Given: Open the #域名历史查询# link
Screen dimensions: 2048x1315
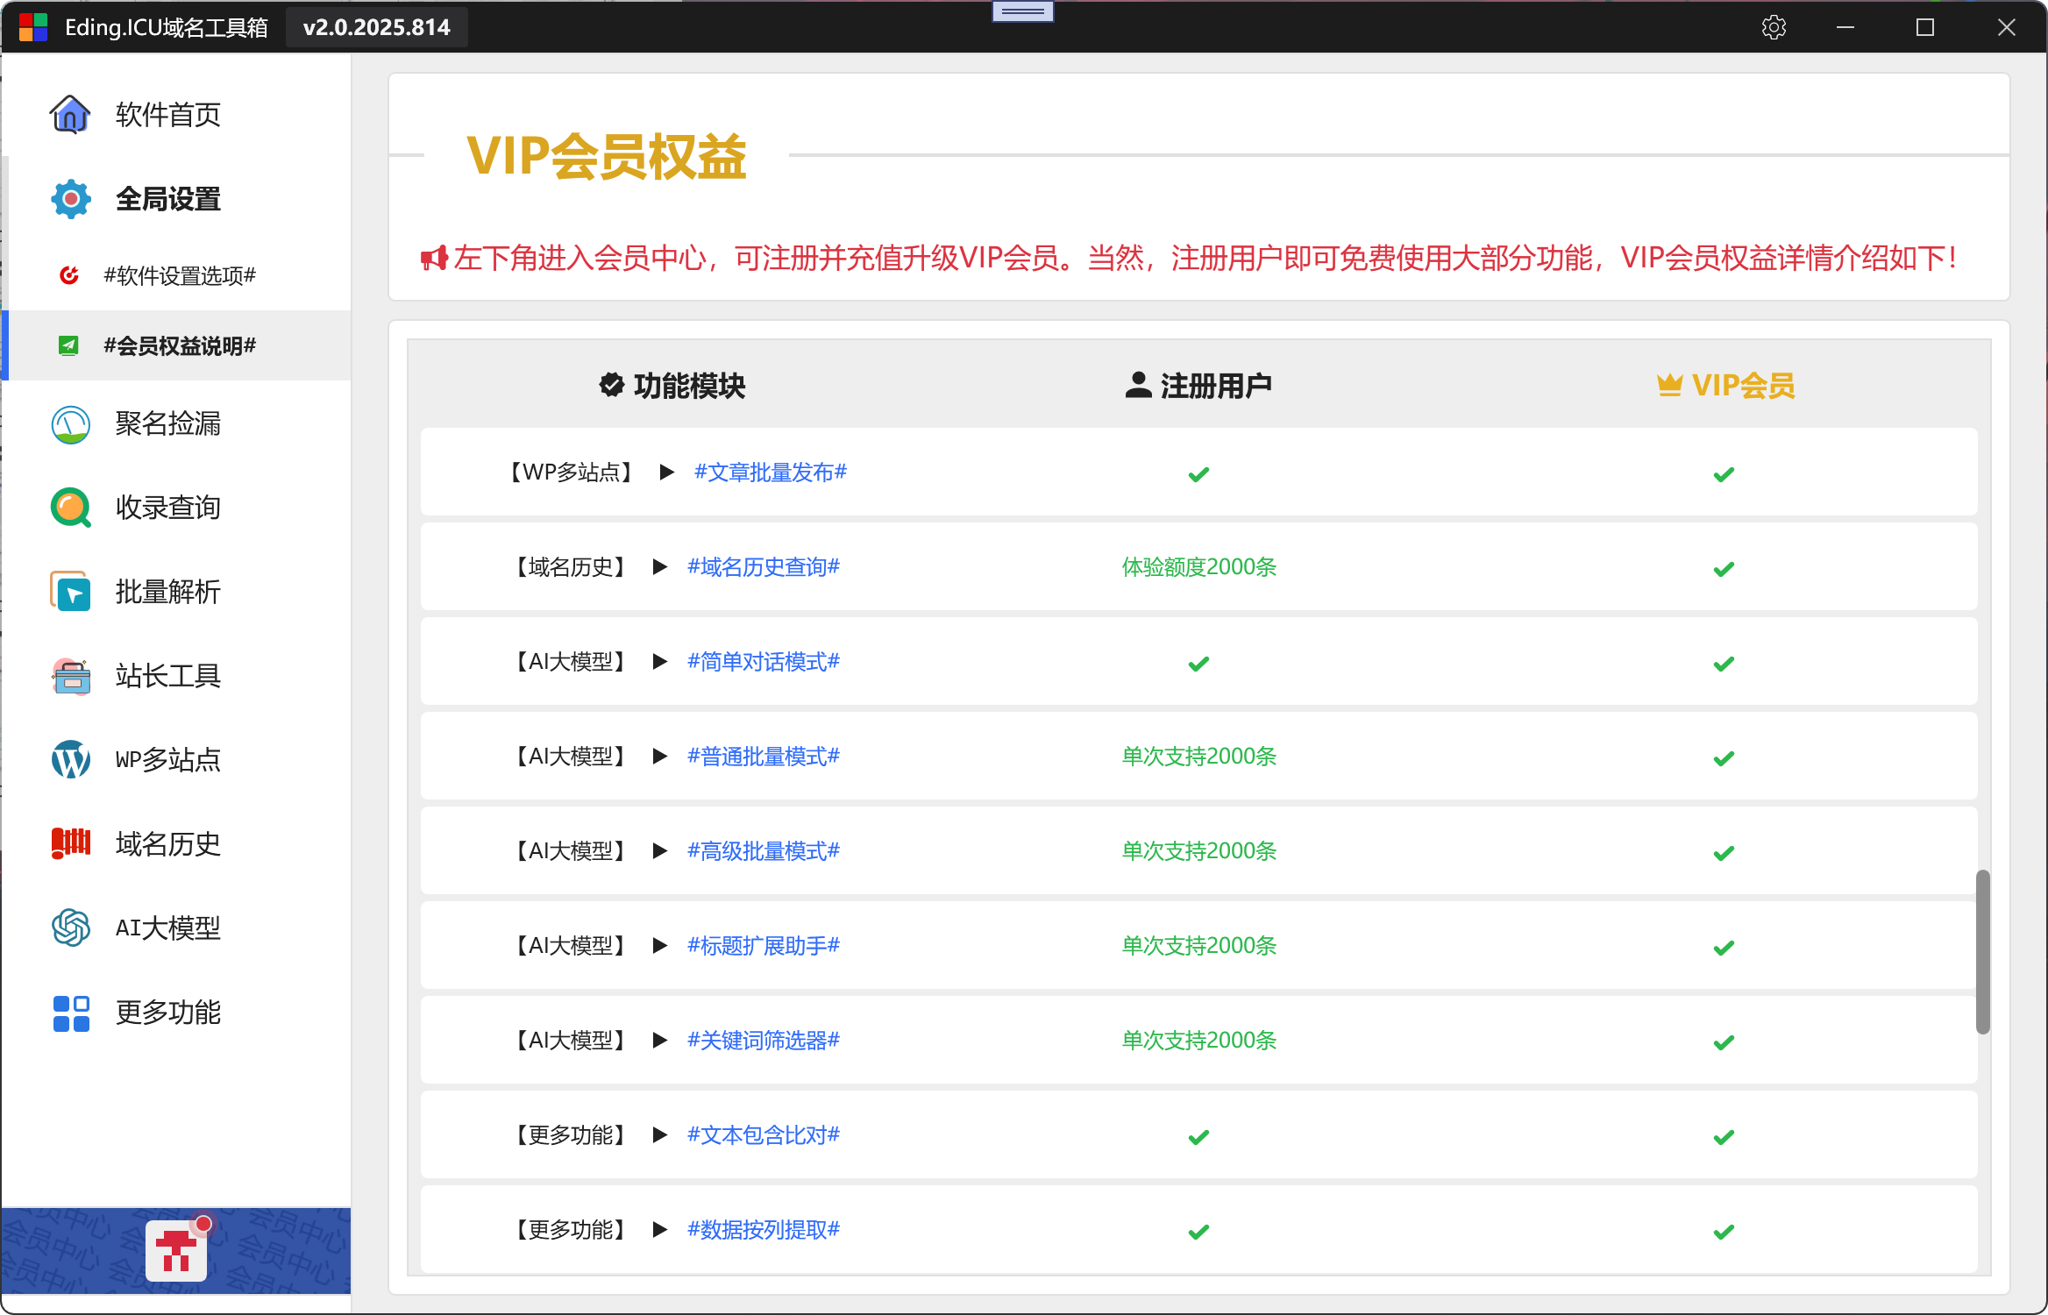Looking at the screenshot, I should (x=764, y=567).
